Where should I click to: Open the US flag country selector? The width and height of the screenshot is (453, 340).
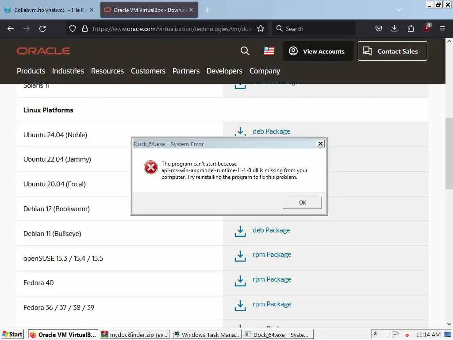[x=269, y=51]
